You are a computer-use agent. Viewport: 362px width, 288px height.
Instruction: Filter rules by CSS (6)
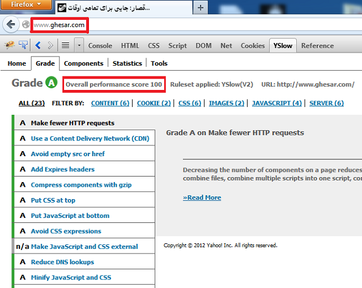190,103
